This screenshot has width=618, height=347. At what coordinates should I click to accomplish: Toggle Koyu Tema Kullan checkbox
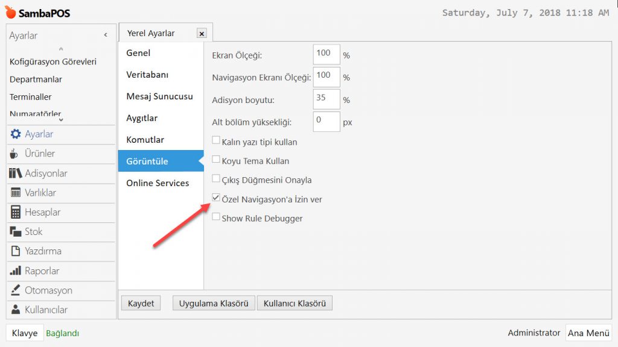click(x=216, y=160)
